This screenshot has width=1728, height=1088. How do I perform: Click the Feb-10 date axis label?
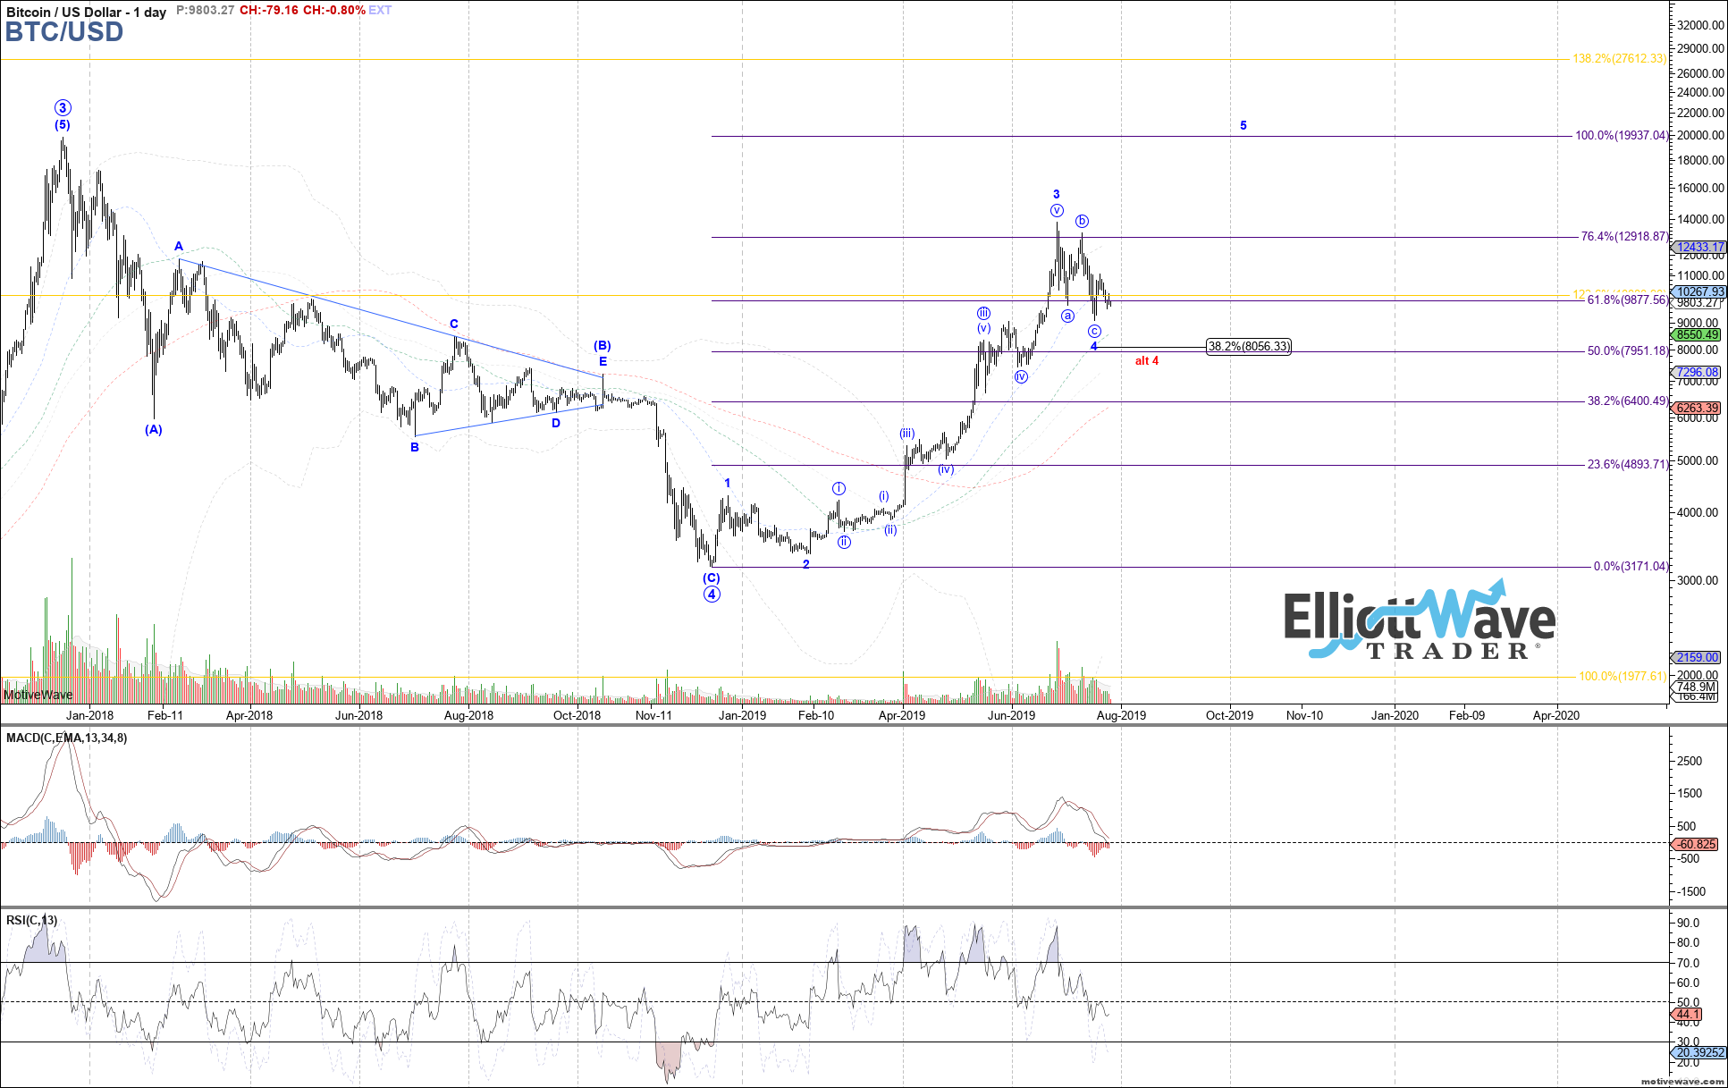816,716
